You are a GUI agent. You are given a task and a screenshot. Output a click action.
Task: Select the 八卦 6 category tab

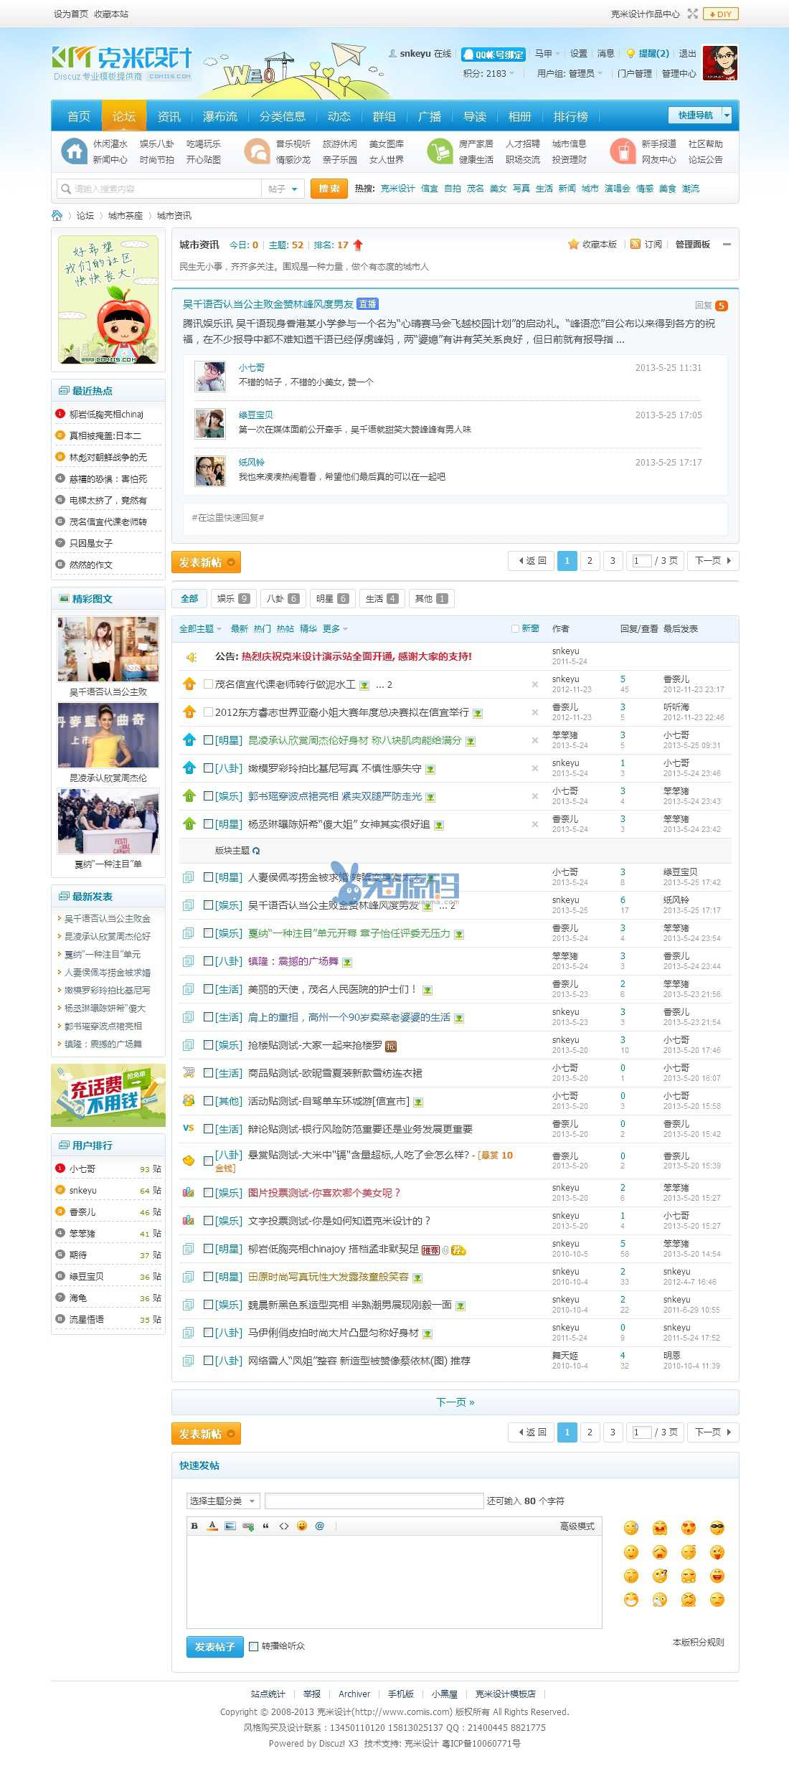[x=283, y=598]
